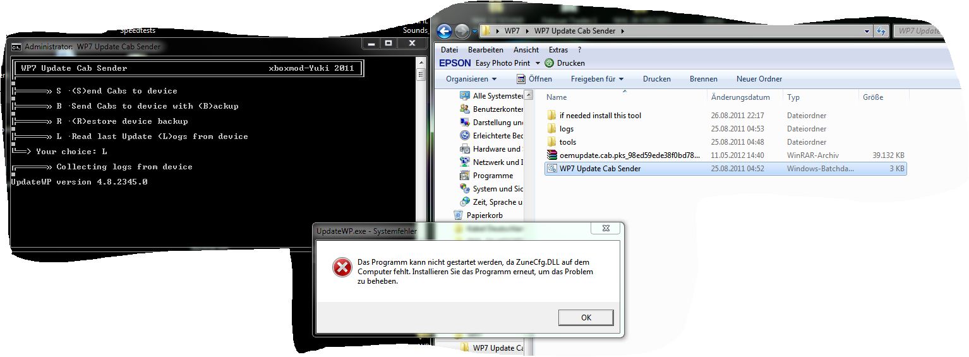Image resolution: width=969 pixels, height=357 pixels.
Task: Click the console scrollbar up arrow
Action: click(x=421, y=63)
